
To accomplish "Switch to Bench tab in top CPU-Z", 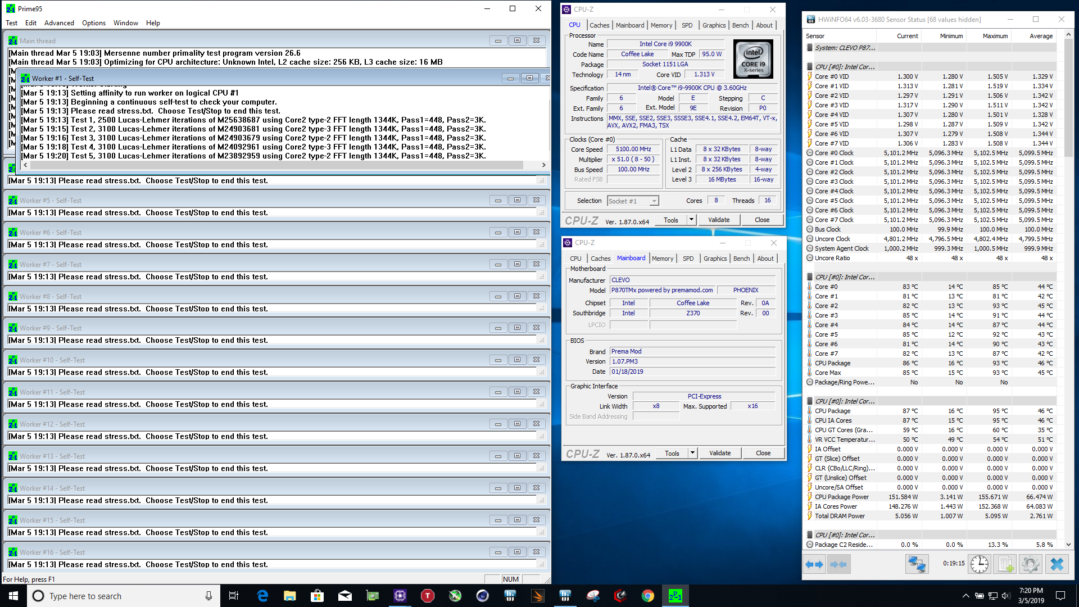I will 740,25.
